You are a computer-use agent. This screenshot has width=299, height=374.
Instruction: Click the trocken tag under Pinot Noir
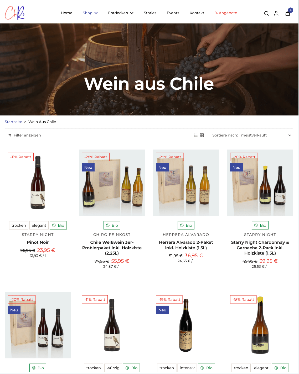pos(19,225)
